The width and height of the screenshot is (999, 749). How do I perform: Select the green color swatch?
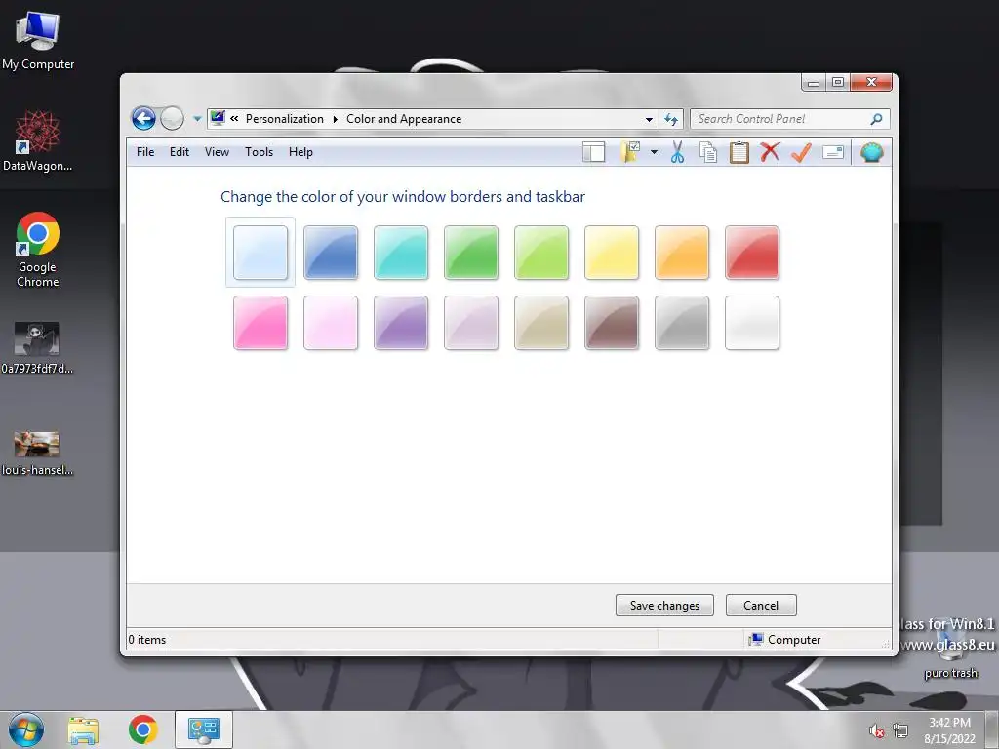[471, 253]
